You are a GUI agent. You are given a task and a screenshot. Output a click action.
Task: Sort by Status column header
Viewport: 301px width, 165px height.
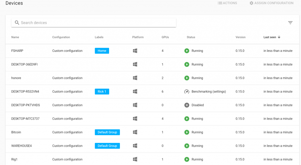coord(191,37)
